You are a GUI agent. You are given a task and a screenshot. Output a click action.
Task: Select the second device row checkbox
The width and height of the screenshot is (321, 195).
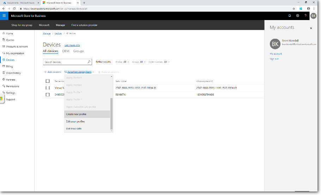coord(48,95)
